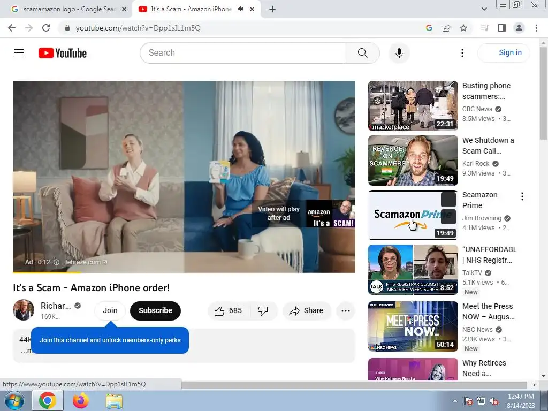The width and height of the screenshot is (548, 411).
Task: Close the It's a Scam tab
Action: coord(252,9)
